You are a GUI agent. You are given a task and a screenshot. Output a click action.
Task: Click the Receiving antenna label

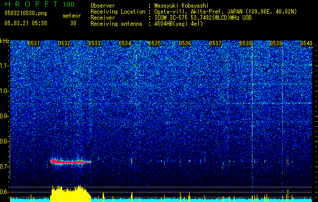(x=116, y=24)
